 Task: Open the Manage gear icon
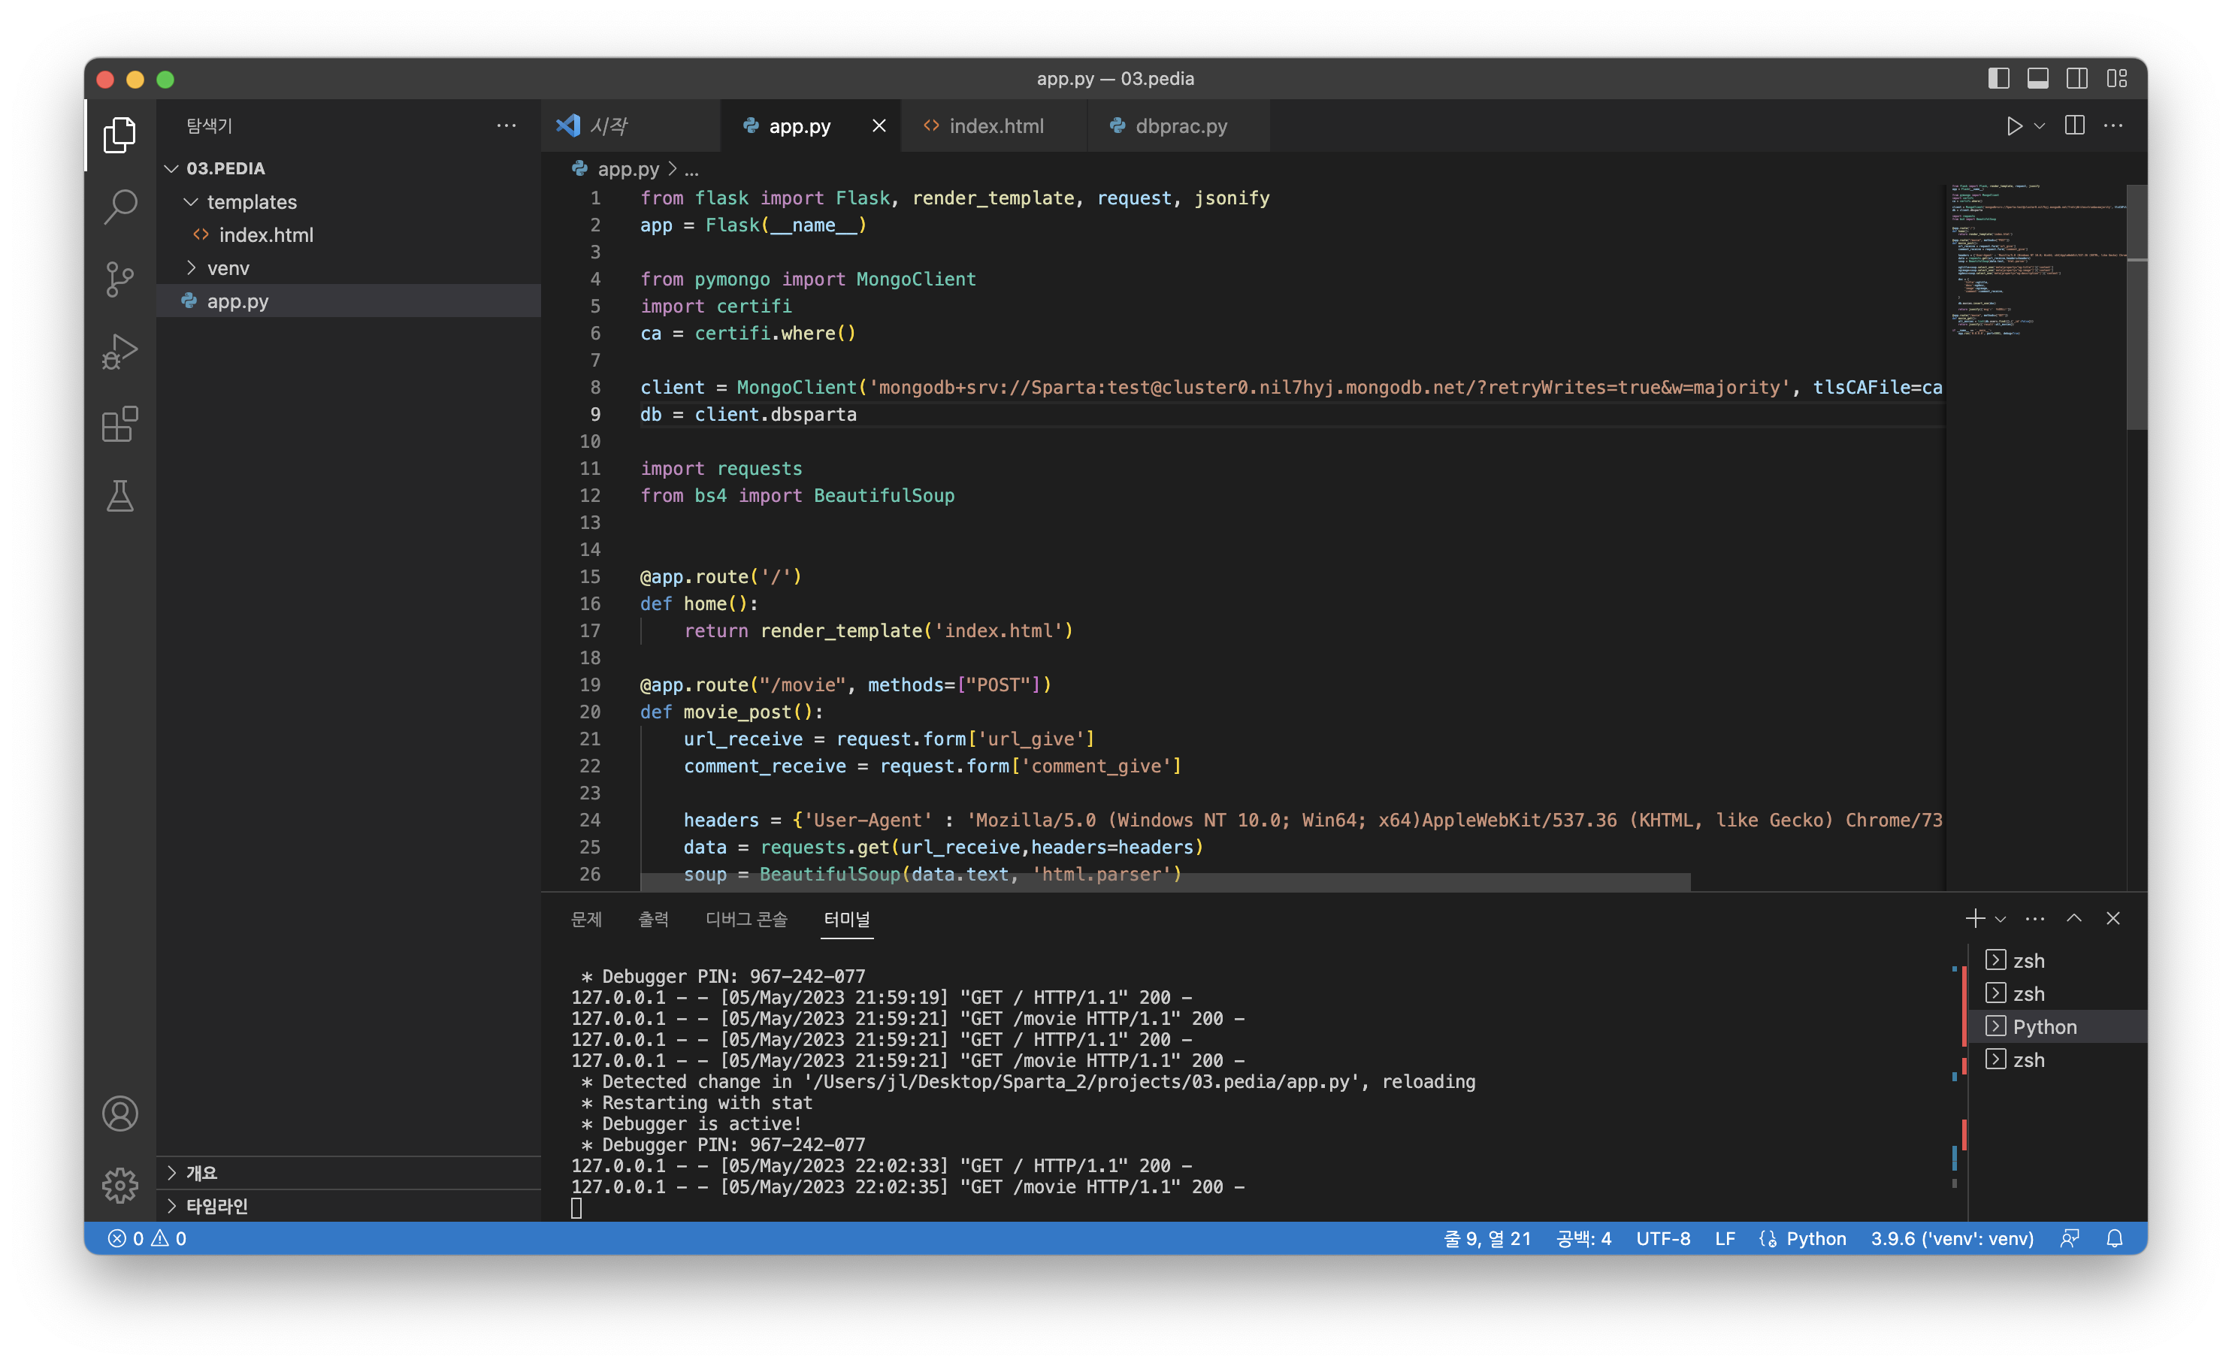pyautogui.click(x=119, y=1185)
